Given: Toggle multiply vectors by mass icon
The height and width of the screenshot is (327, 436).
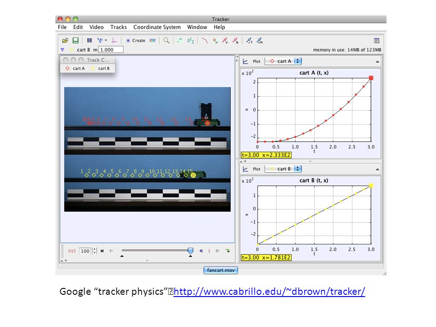Looking at the screenshot, I should click(x=260, y=40).
